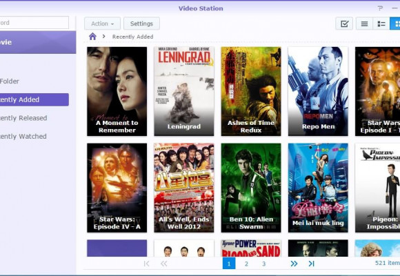Open the Repo Men poster
This screenshot has width=400, height=276.
tap(318, 91)
